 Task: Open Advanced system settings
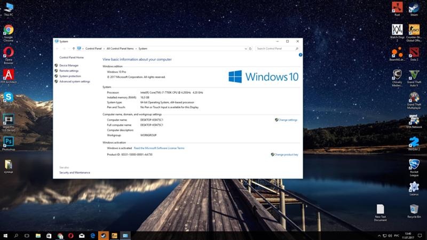(x=75, y=82)
